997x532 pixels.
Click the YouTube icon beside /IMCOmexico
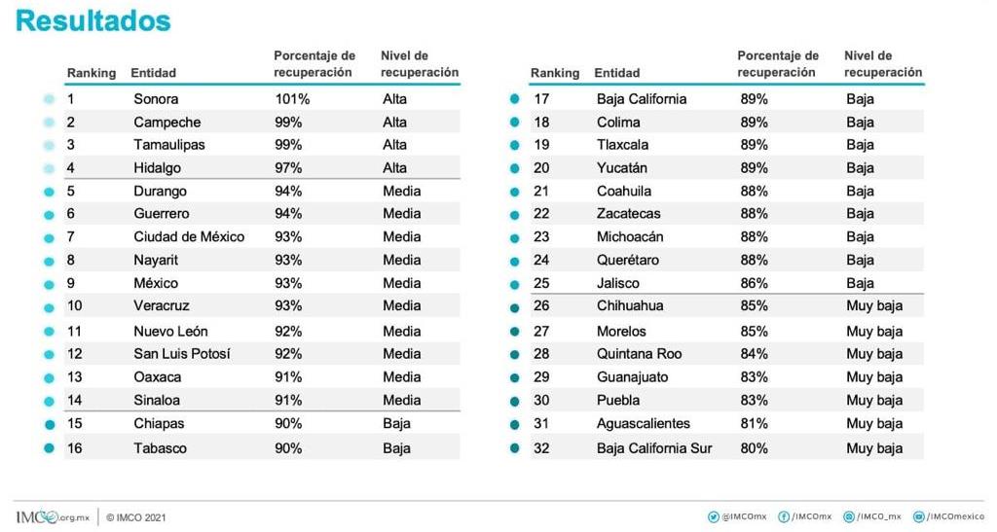tap(919, 517)
